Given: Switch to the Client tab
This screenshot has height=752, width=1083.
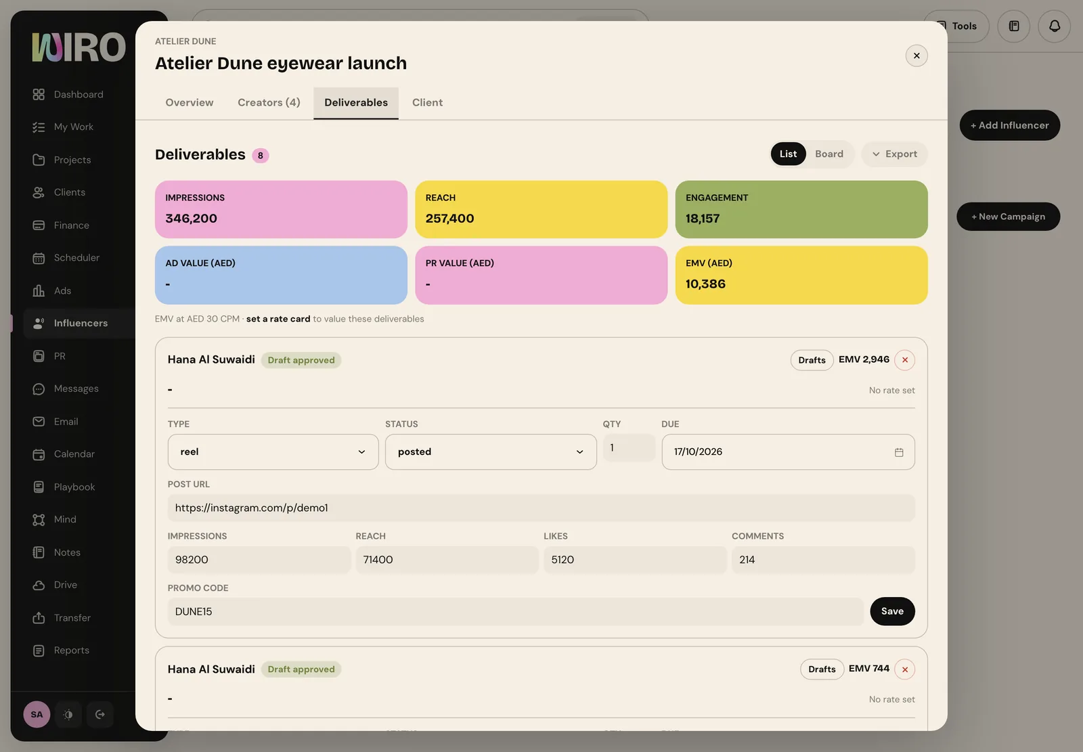Looking at the screenshot, I should pos(427,102).
